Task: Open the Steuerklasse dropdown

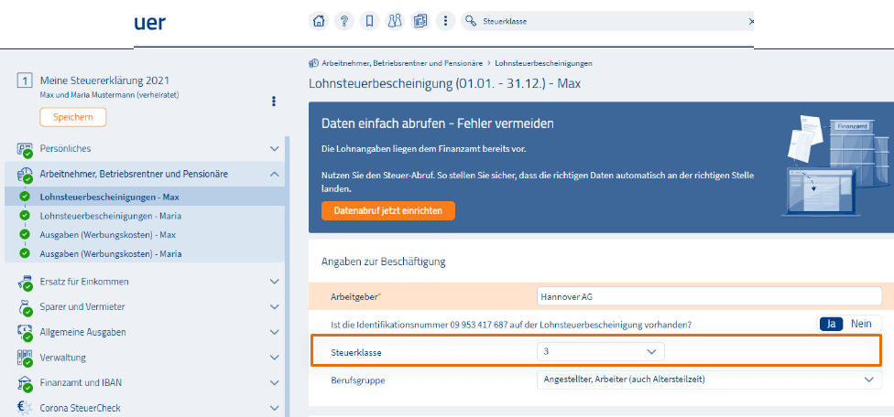Action: pyautogui.click(x=600, y=351)
